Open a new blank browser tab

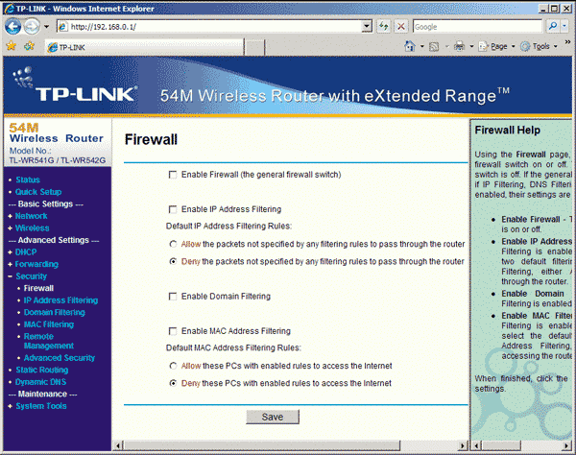[x=254, y=48]
